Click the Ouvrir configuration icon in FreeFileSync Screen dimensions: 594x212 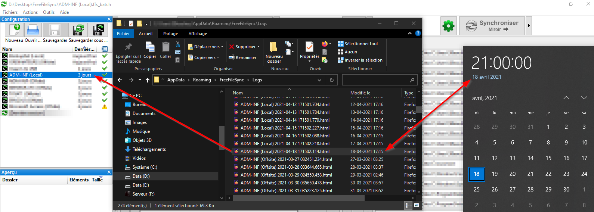[33, 30]
